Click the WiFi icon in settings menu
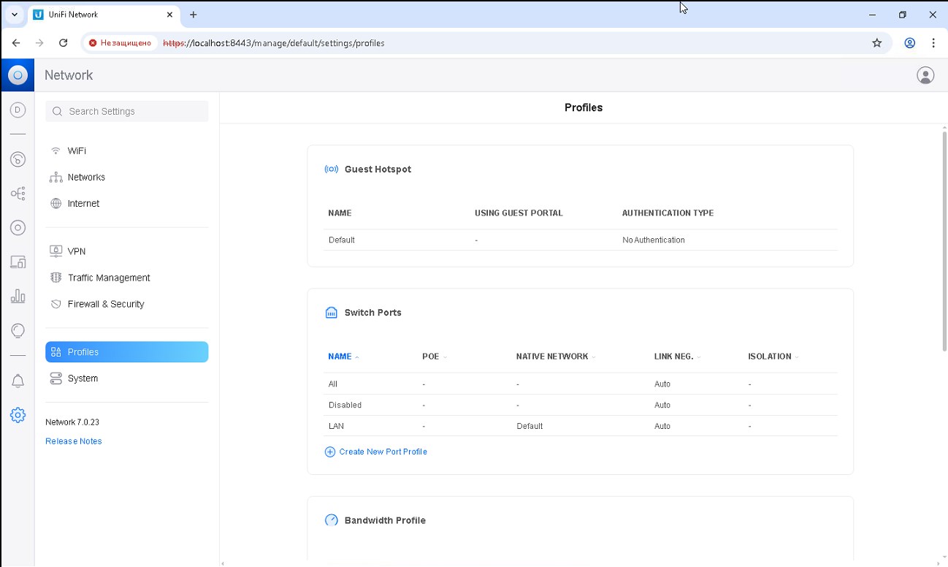 56,151
